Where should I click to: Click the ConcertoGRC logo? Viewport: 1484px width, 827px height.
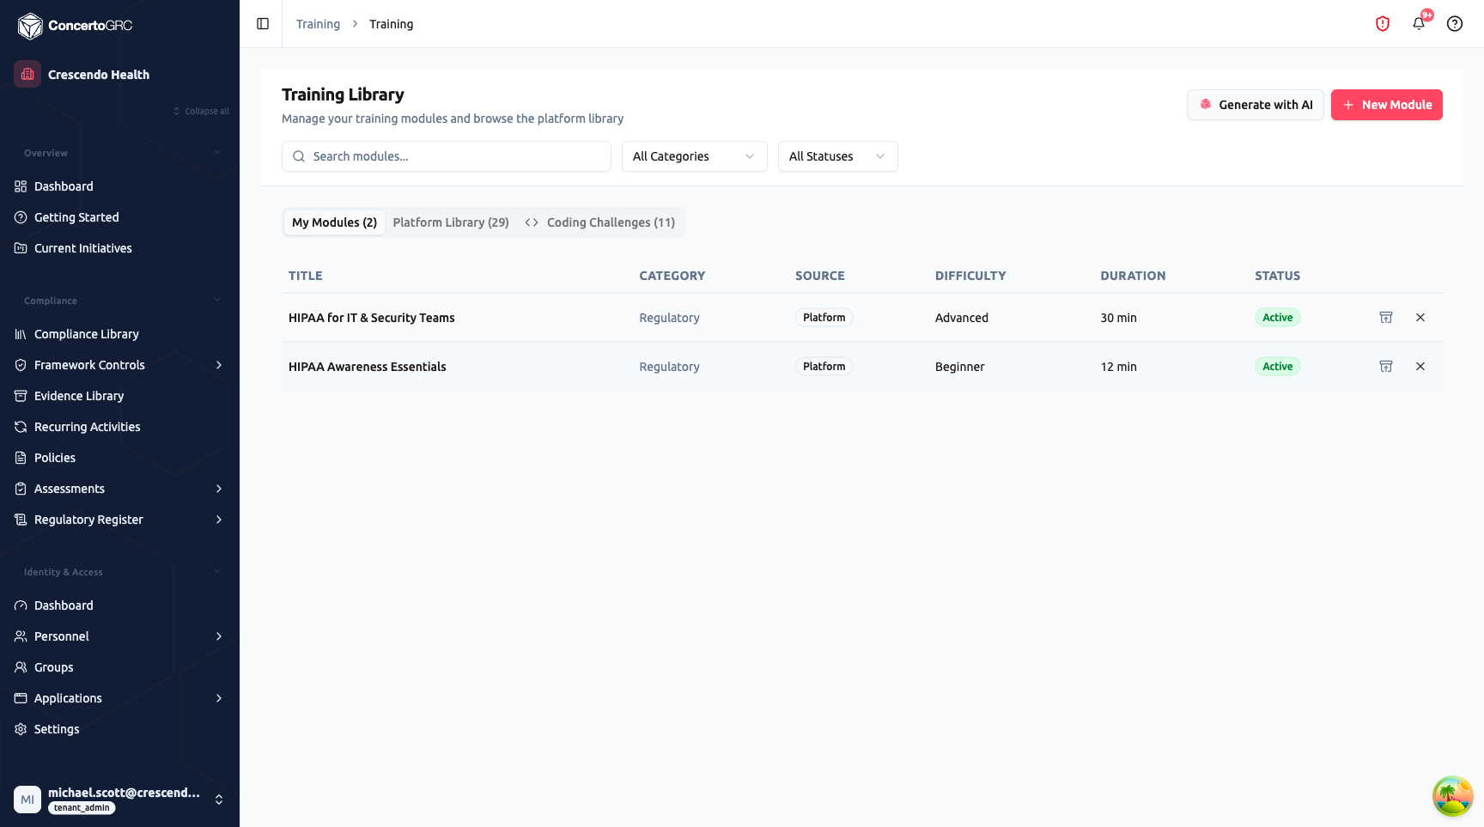pyautogui.click(x=76, y=26)
